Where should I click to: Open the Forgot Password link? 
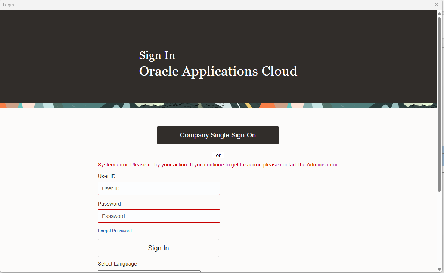pos(115,231)
